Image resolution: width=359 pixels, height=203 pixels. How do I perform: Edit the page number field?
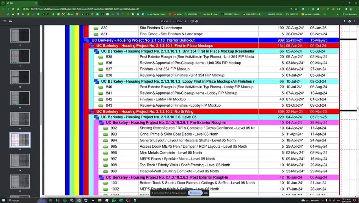(162, 21)
